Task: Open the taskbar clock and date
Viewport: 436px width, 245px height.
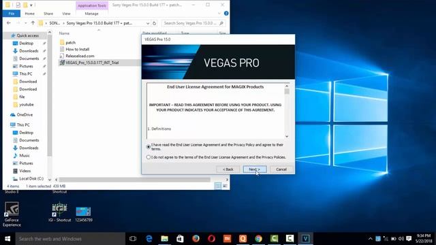Action: [424, 239]
